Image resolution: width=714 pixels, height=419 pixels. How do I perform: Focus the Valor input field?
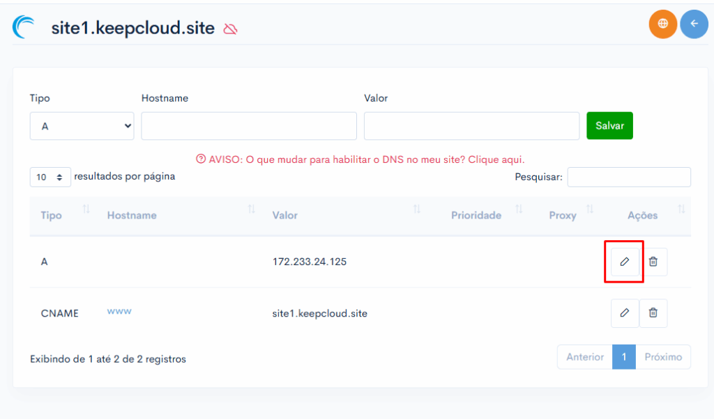click(x=471, y=126)
